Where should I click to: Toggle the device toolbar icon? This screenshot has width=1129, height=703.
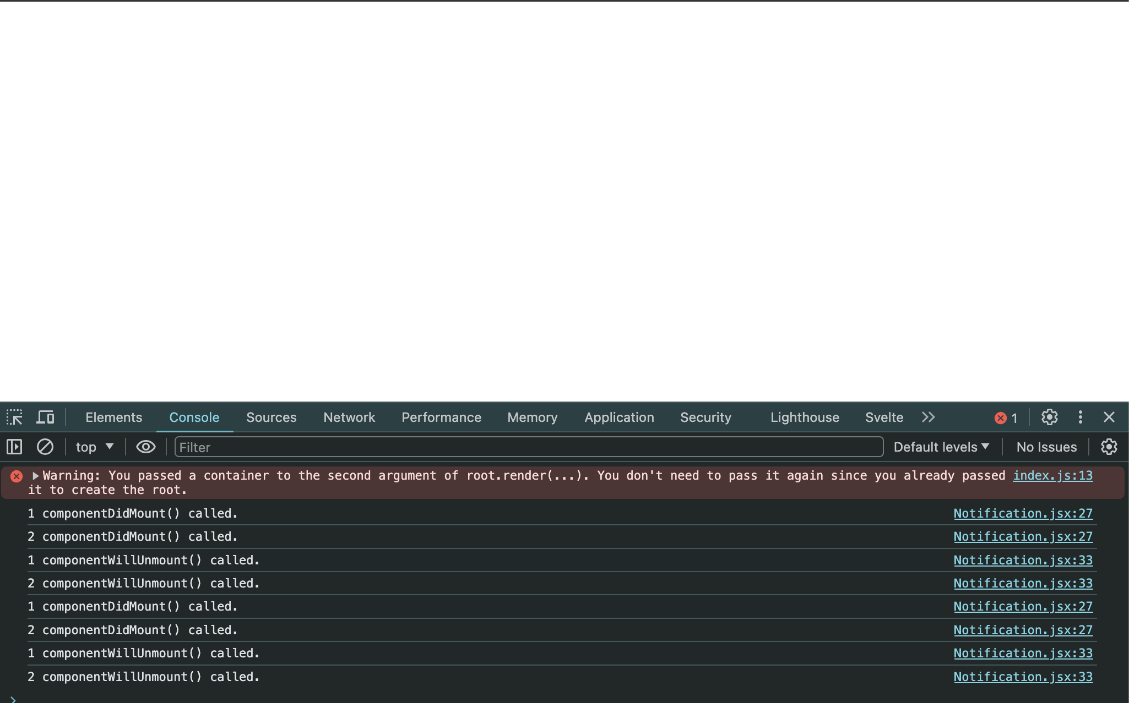45,417
